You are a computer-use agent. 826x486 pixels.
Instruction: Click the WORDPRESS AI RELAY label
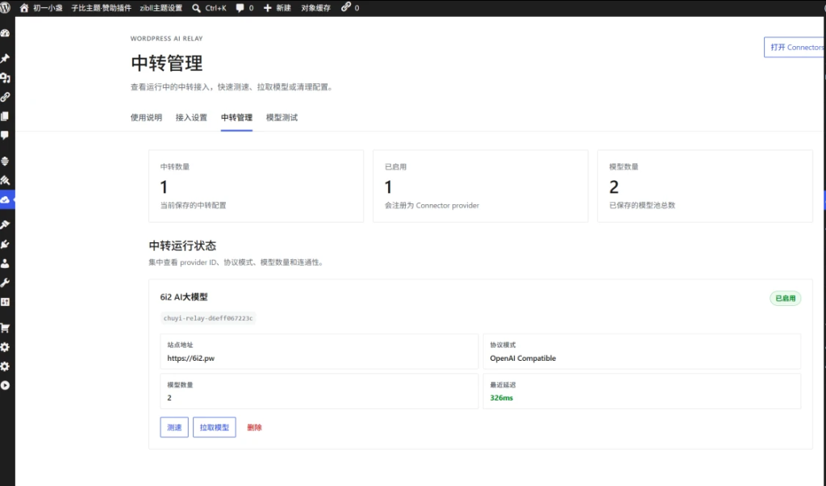pos(166,39)
